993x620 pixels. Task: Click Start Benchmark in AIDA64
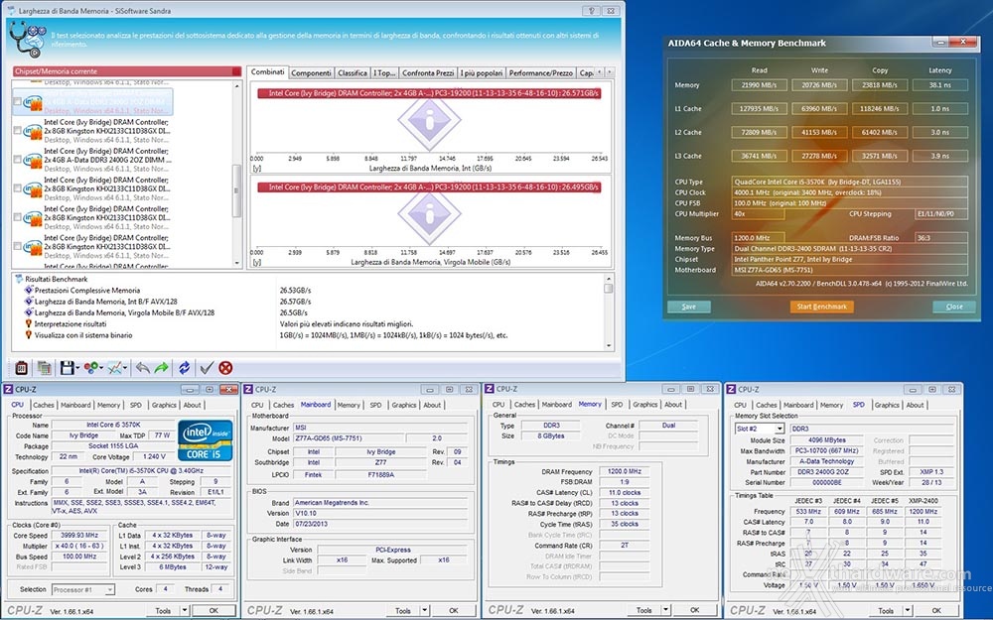pyautogui.click(x=821, y=307)
